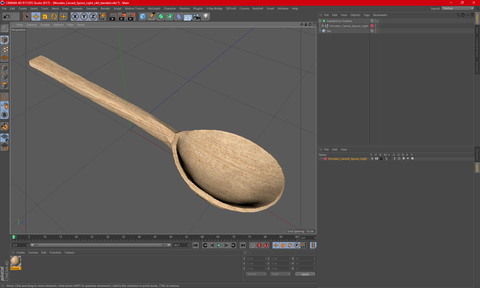Add a Light object
Screen dimensions: 480x288
(x=206, y=17)
